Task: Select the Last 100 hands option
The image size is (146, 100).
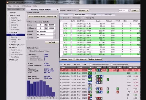Action: coord(61,64)
